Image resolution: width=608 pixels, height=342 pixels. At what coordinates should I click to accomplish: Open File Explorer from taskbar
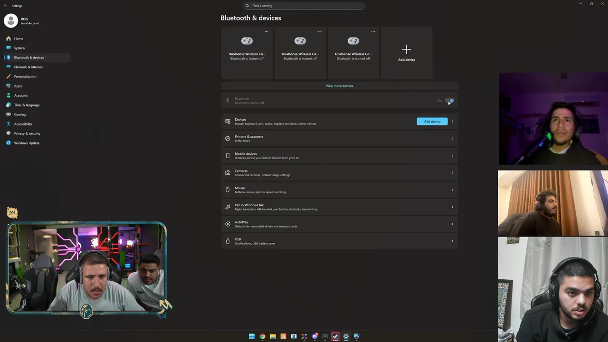tap(273, 336)
